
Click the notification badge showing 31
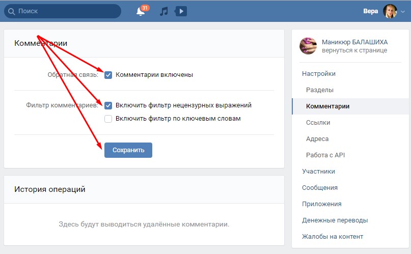click(x=145, y=8)
